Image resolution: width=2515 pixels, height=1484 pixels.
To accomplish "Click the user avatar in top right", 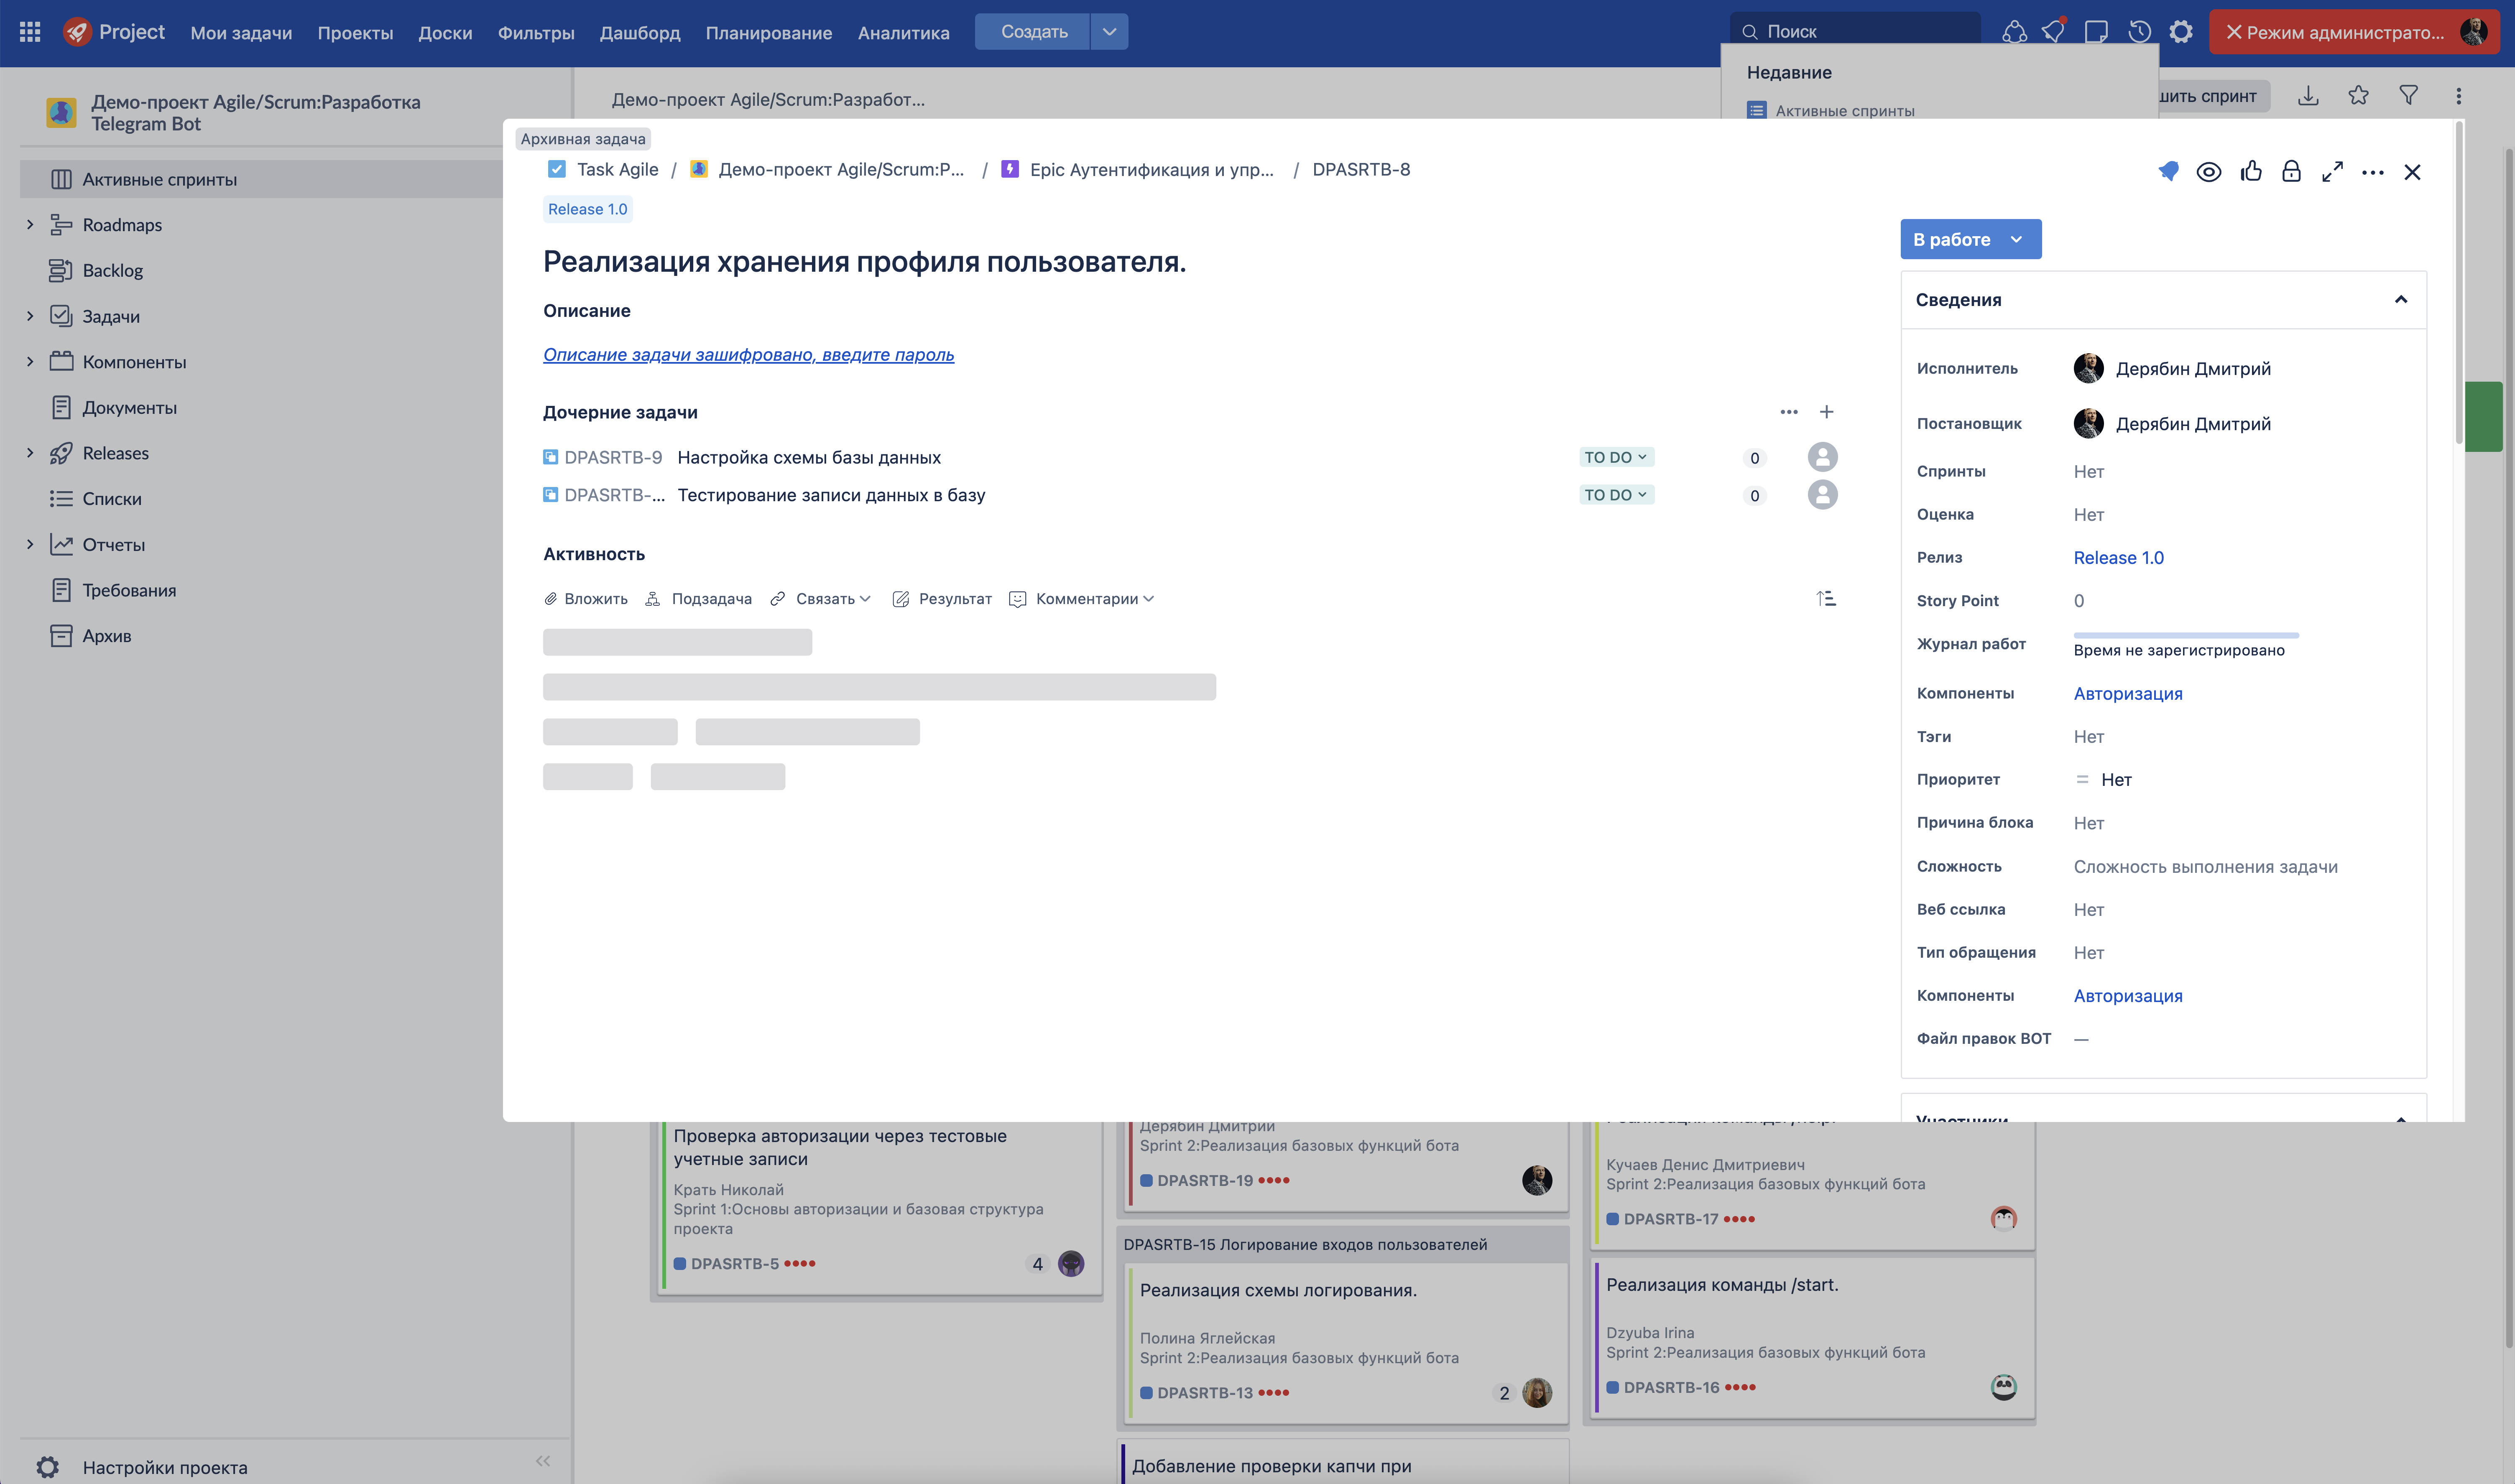I will (2474, 32).
